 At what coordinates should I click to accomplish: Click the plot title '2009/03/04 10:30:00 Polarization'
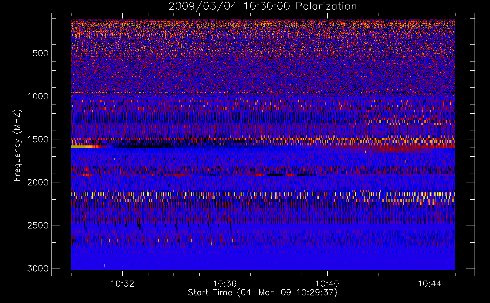263,6
